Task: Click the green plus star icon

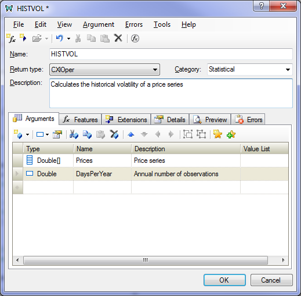Action: click(231, 134)
